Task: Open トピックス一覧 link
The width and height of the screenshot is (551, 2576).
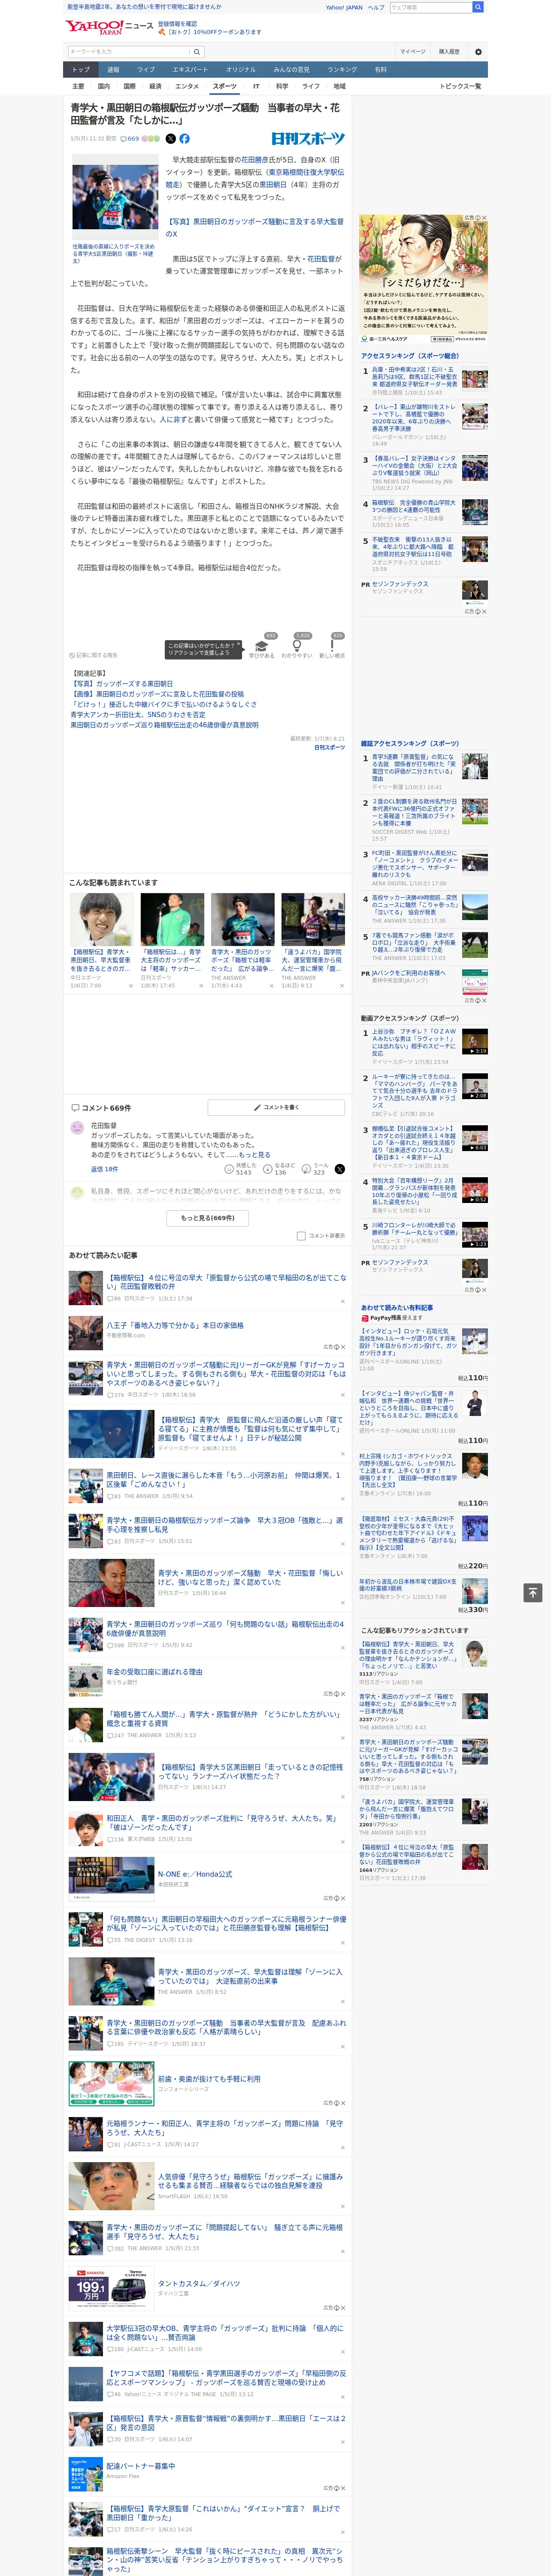Action: click(x=460, y=87)
